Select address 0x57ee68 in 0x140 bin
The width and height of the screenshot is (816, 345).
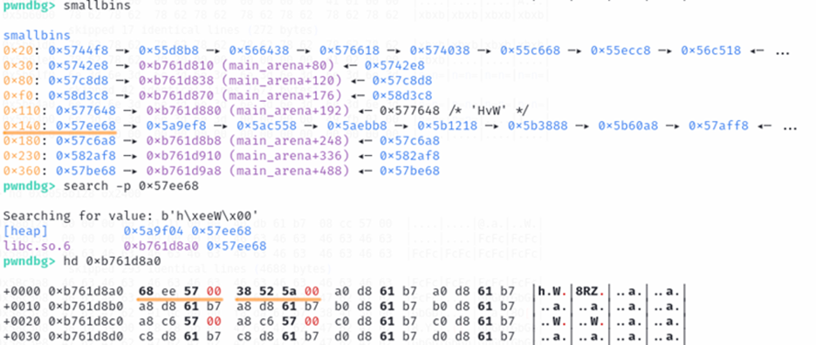[86, 125]
